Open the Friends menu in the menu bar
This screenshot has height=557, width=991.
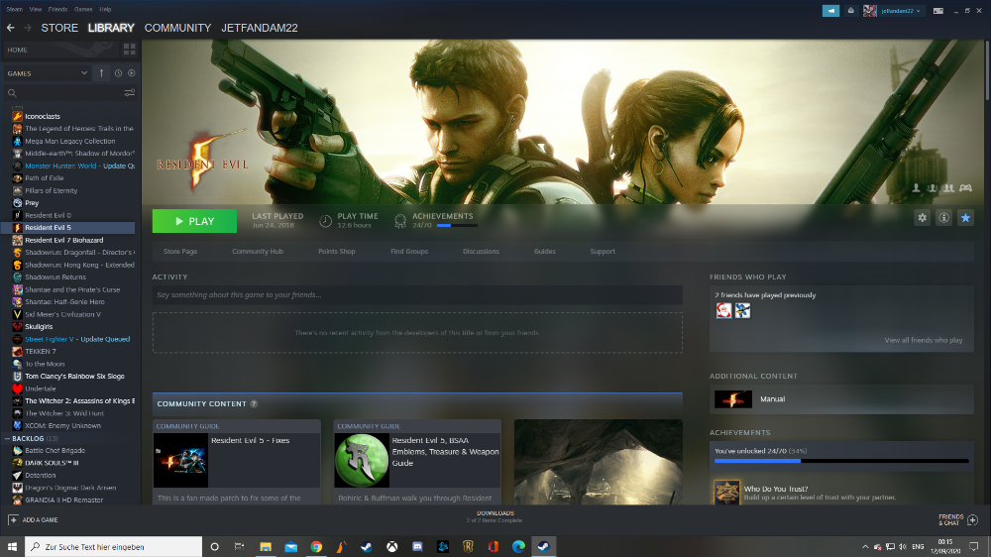[58, 8]
